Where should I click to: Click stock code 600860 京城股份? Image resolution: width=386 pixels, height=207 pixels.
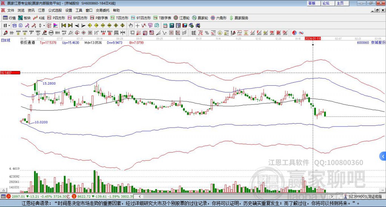click(371, 43)
